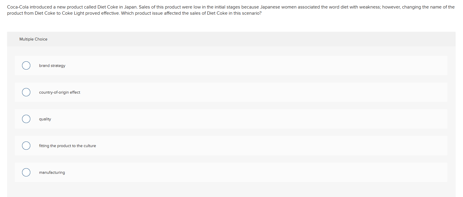Check the 'manufacturing' radio button
This screenshot has width=463, height=197.
pos(26,172)
